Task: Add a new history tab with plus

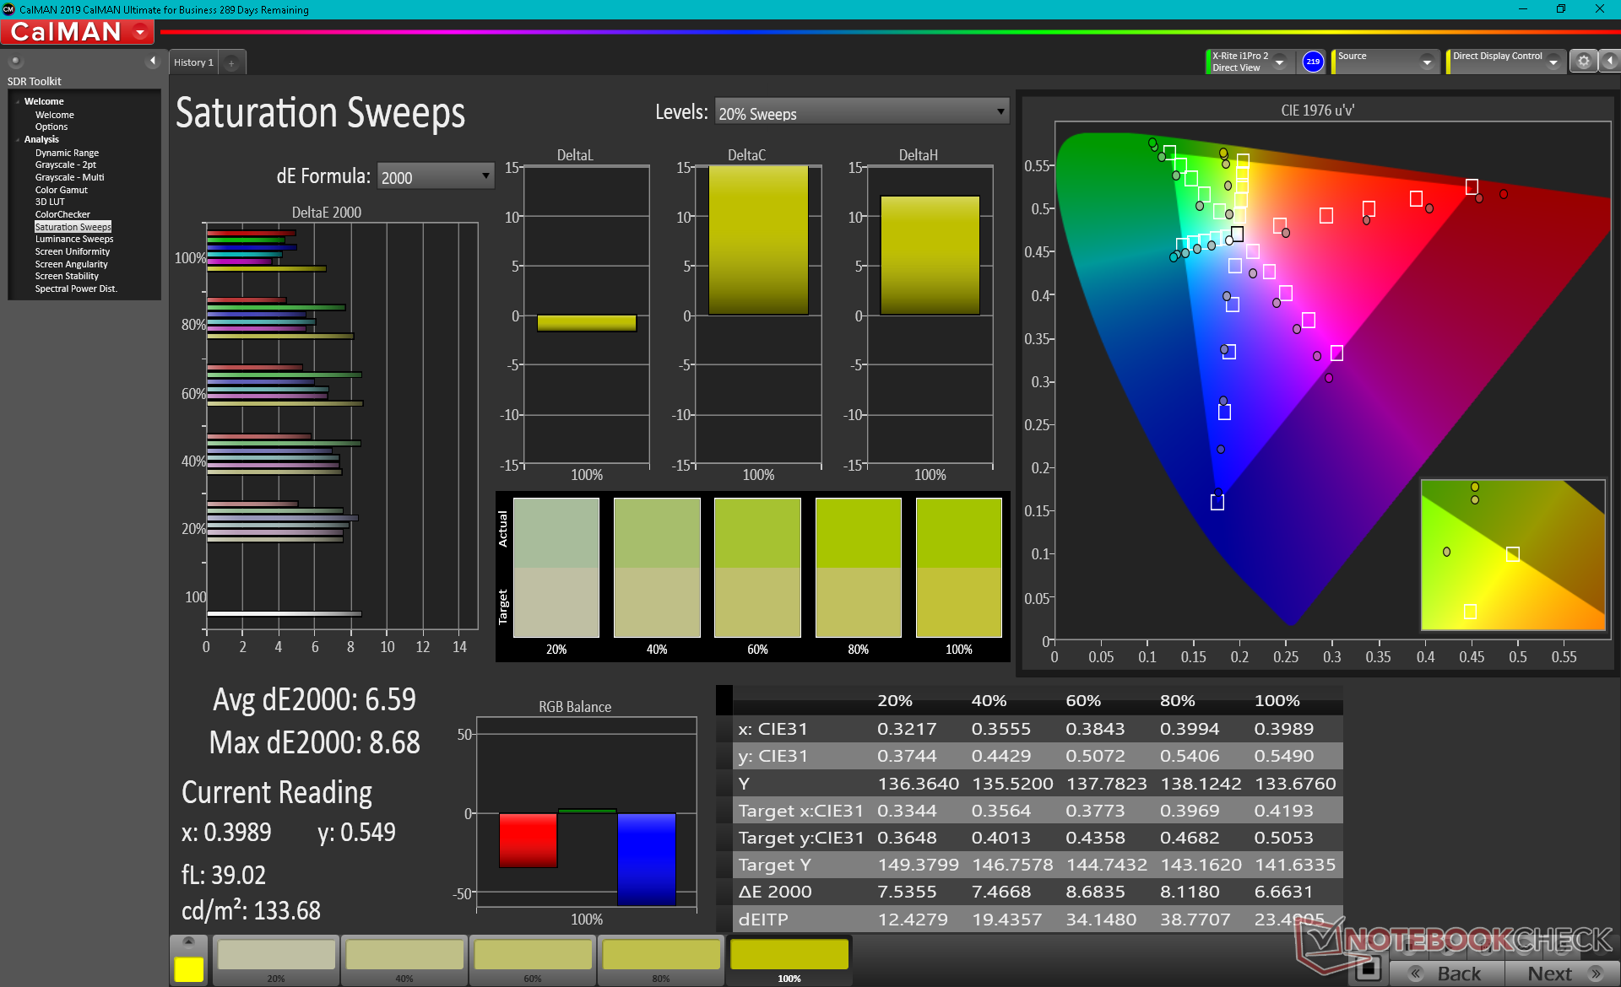Action: pyautogui.click(x=231, y=63)
